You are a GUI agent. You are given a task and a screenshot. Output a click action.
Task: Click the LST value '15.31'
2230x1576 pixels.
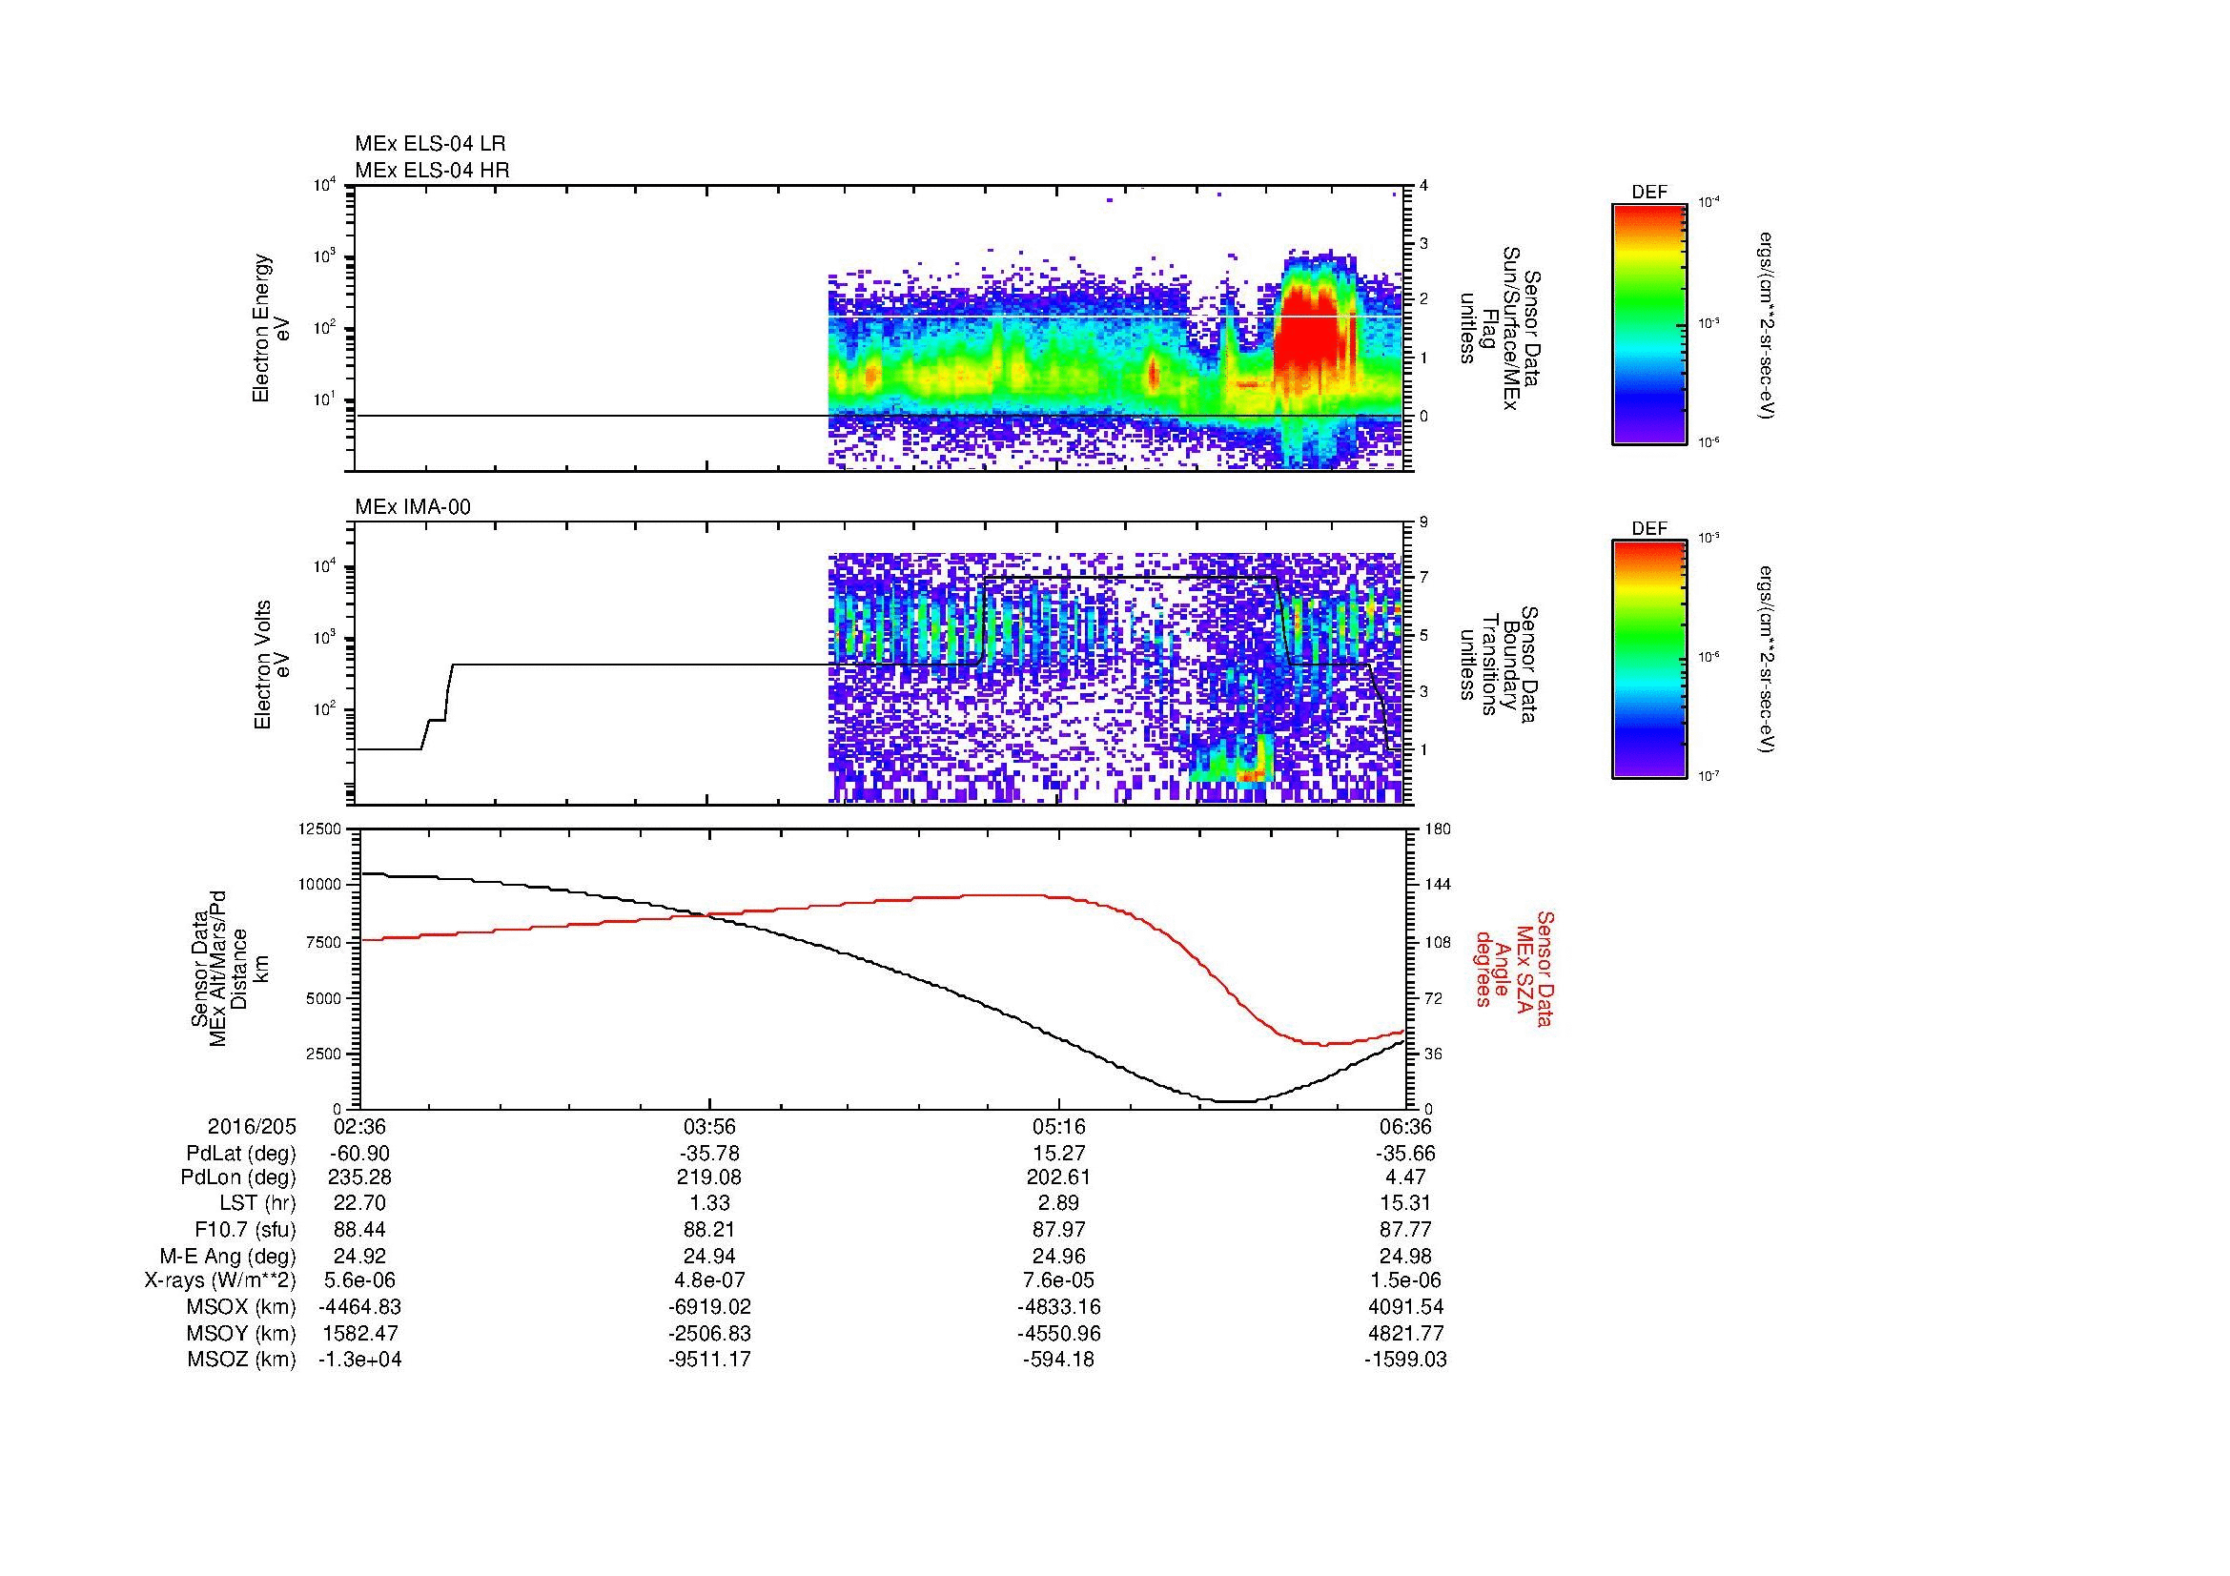point(1405,1204)
